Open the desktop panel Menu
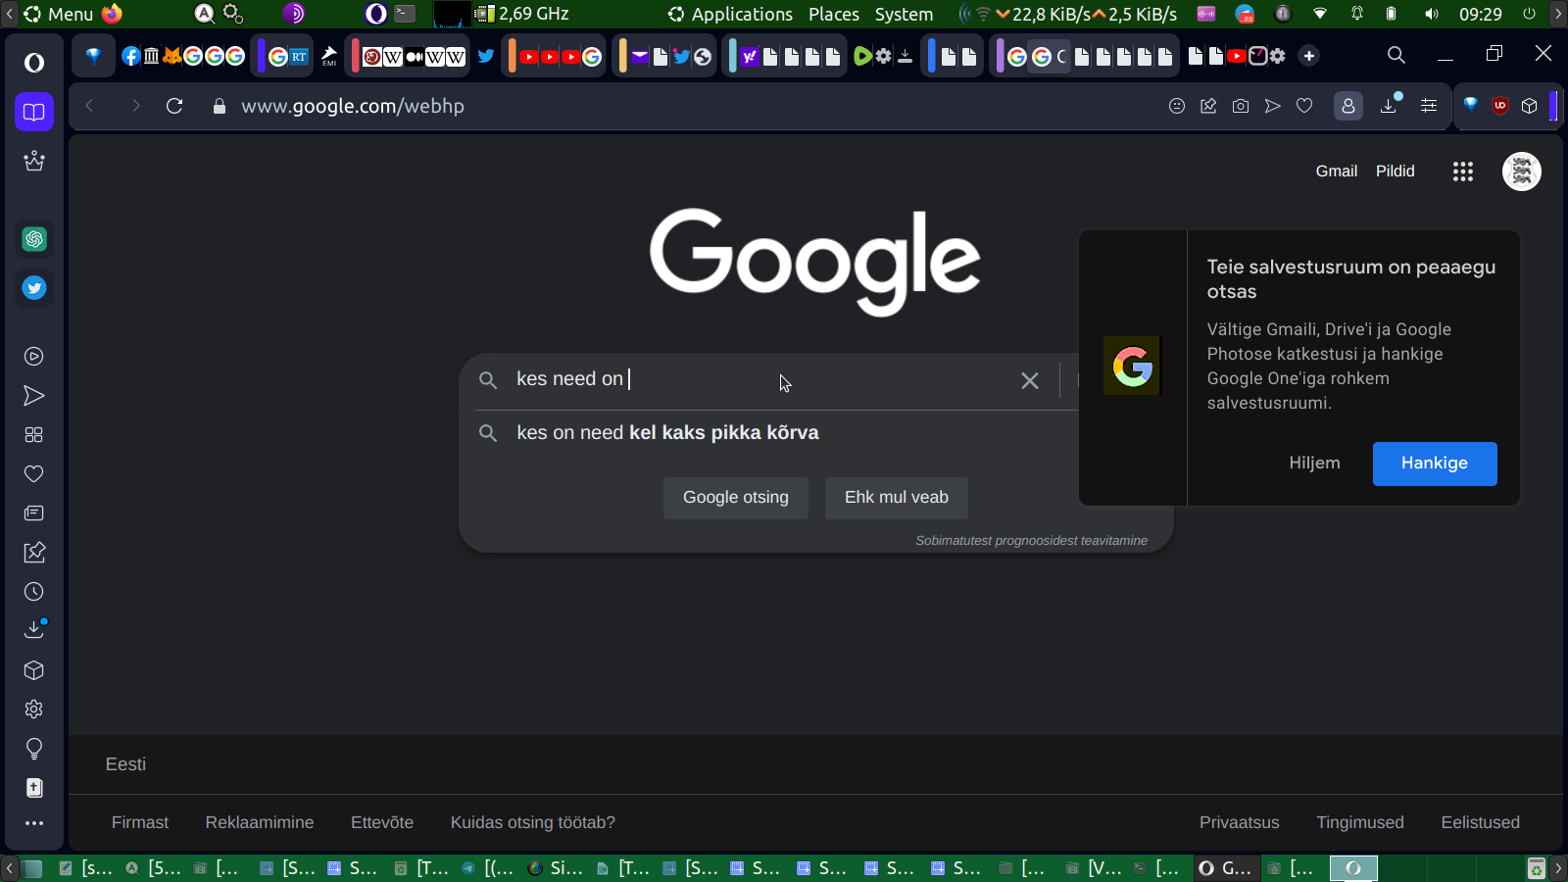Viewport: 1568px width, 882px height. (59, 14)
